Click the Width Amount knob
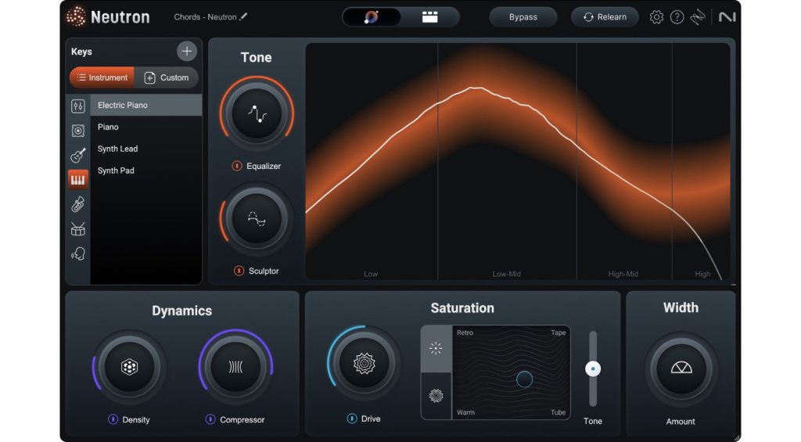 pos(681,369)
